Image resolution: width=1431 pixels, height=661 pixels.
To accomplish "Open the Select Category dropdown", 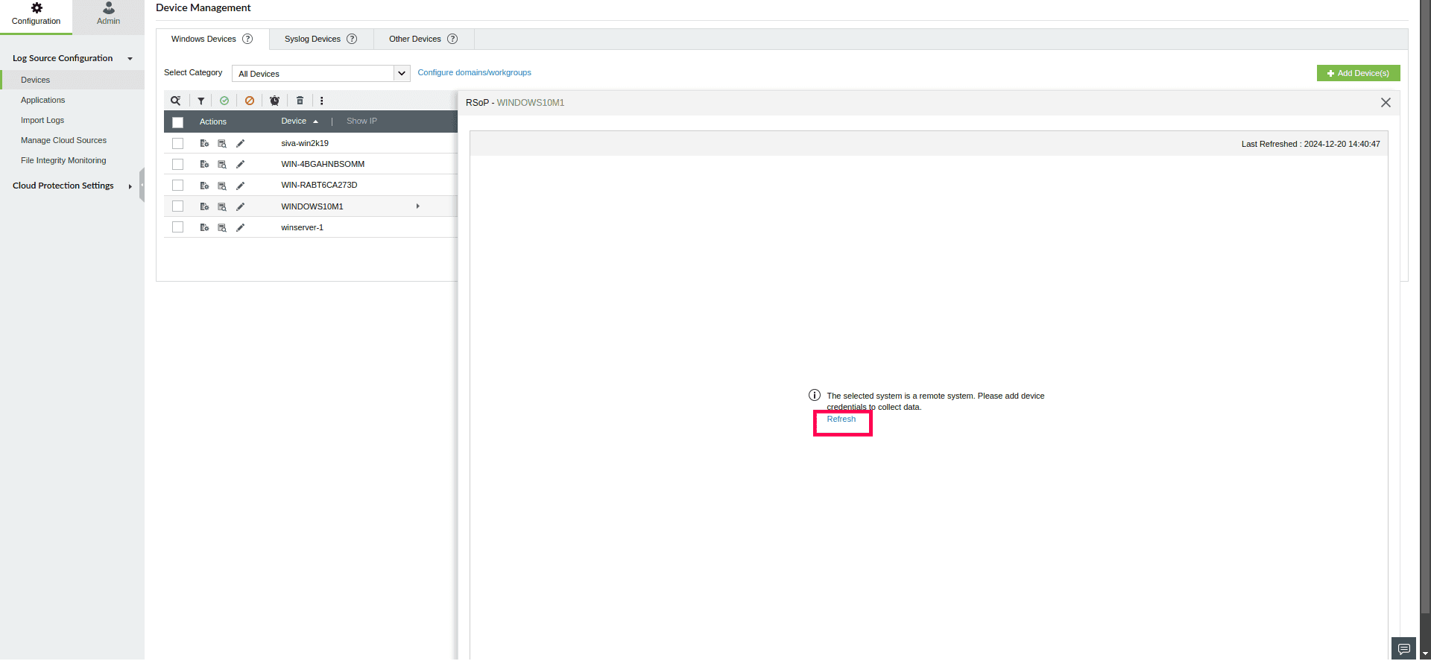I will (x=321, y=73).
